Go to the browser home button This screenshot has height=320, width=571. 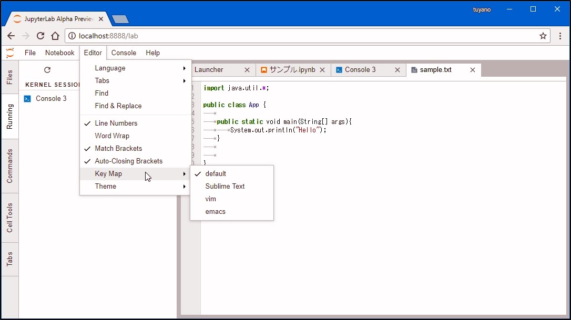[55, 36]
